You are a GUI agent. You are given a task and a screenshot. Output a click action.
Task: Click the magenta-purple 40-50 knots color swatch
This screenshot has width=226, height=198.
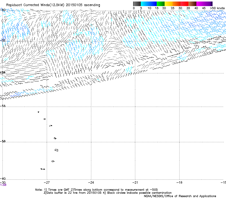[204, 4]
